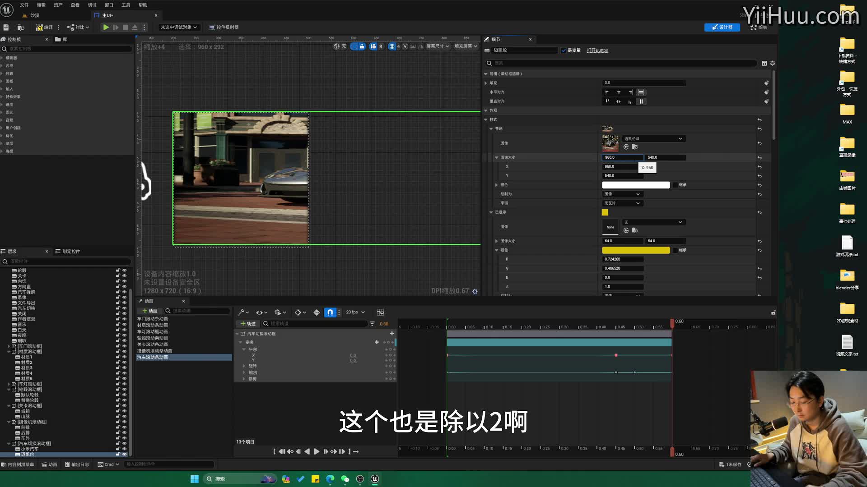Select fill horizontal alignment icon
The width and height of the screenshot is (867, 487).
(641, 92)
